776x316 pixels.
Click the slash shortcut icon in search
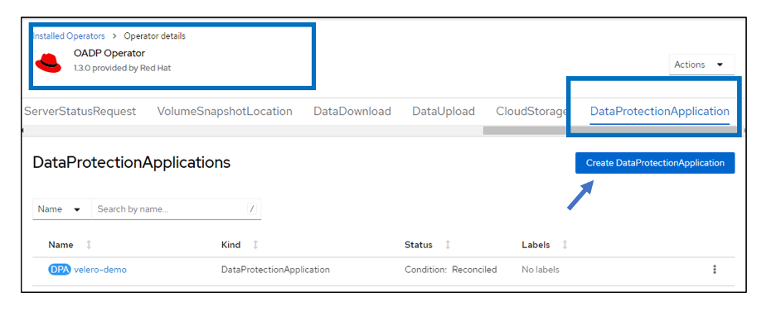click(252, 208)
